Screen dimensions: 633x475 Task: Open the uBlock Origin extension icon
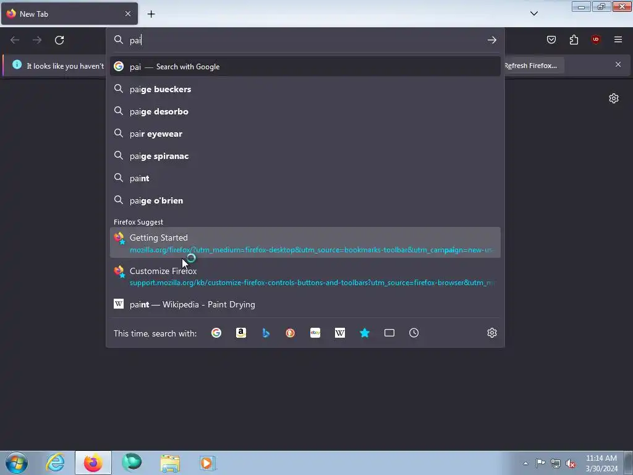595,40
